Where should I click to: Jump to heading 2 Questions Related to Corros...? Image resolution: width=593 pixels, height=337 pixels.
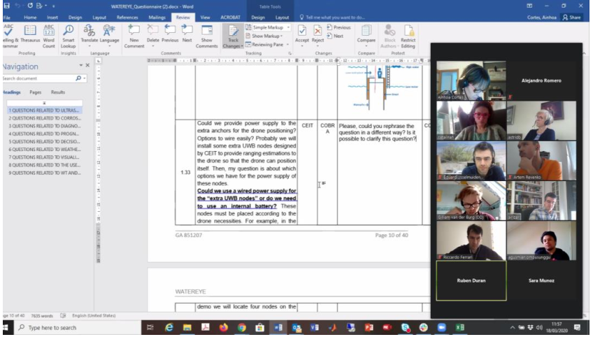click(x=45, y=118)
